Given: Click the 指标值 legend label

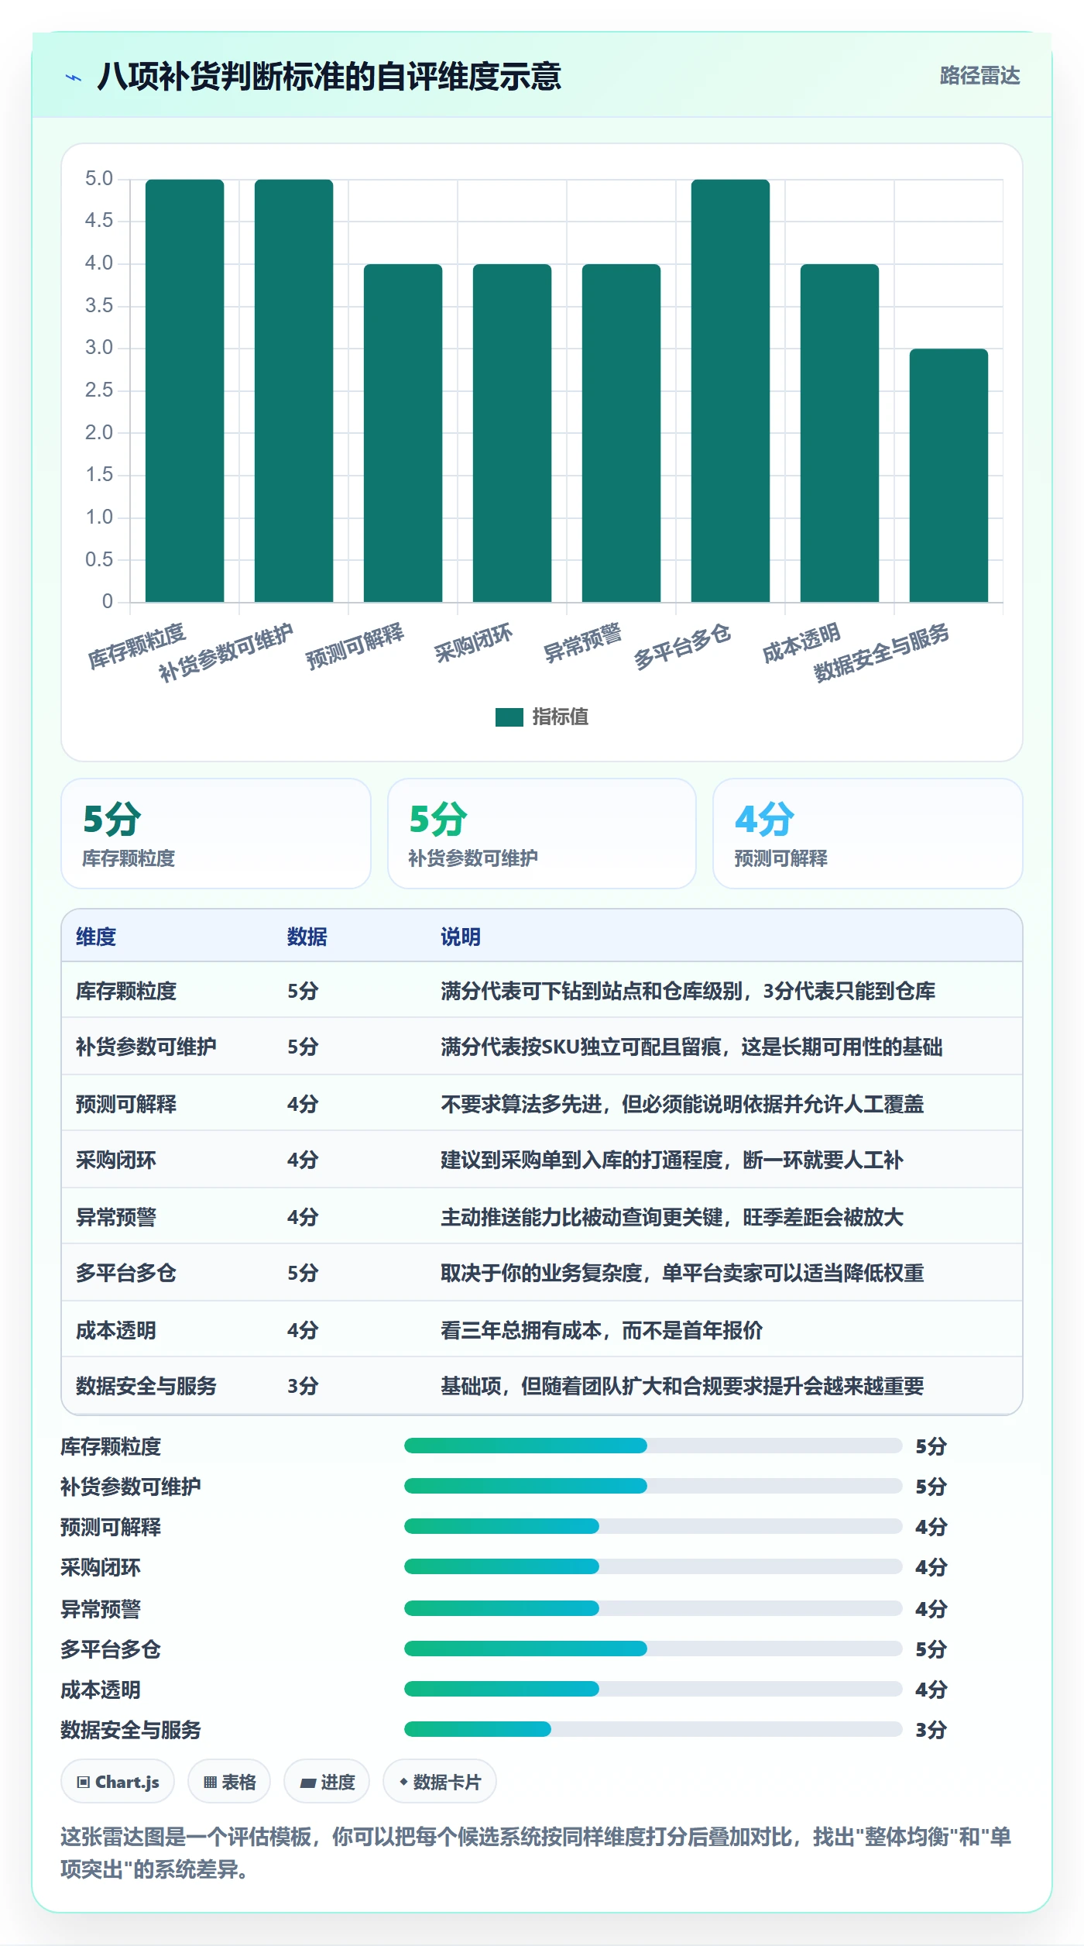Looking at the screenshot, I should coord(561,717).
